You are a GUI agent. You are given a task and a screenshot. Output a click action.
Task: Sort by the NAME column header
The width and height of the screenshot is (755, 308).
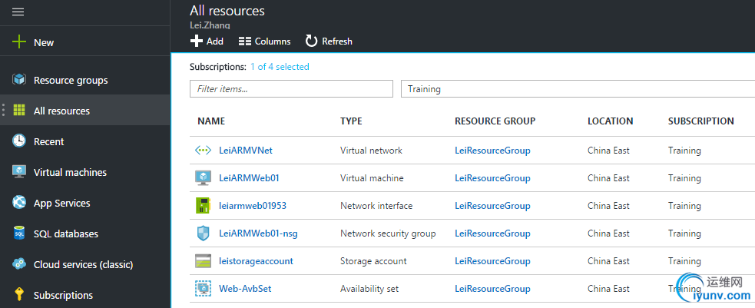click(x=211, y=121)
